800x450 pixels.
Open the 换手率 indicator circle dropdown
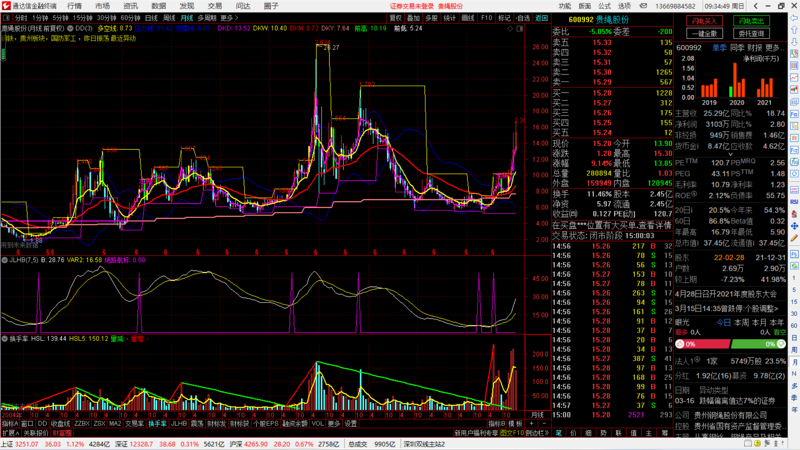[5, 339]
